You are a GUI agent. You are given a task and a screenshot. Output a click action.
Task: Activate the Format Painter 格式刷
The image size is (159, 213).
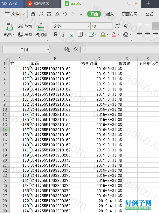click(x=41, y=30)
